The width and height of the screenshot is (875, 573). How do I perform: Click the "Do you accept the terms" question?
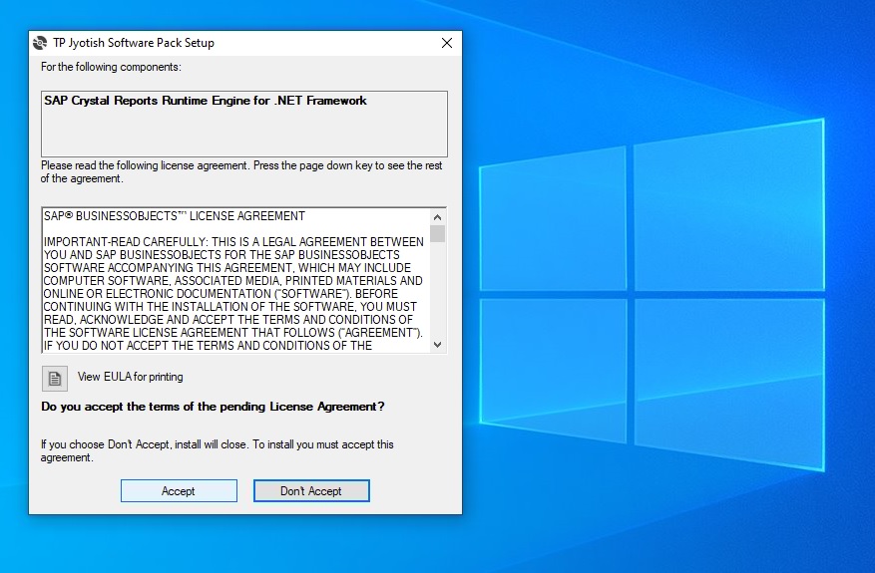[213, 407]
